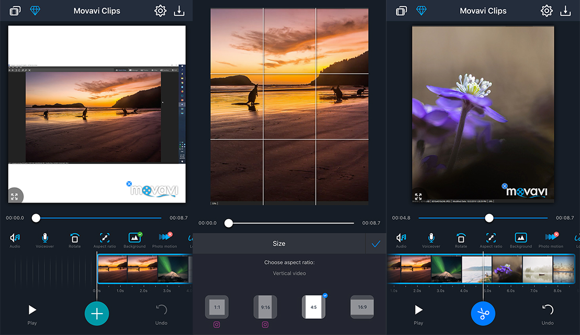Confirm Size with the blue checkmark
The image size is (580, 335).
coord(375,243)
